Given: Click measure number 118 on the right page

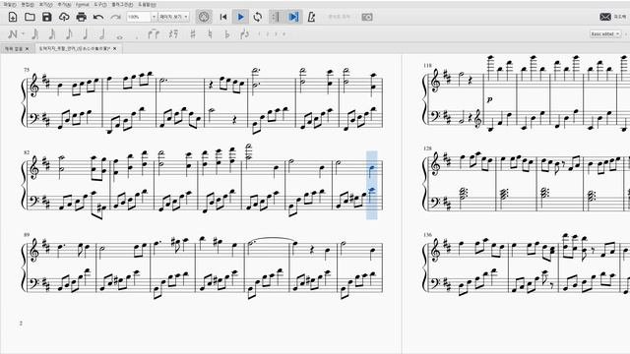Looking at the screenshot, I should 427,66.
